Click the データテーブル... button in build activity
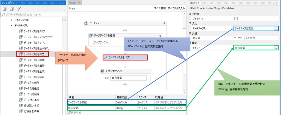The image size is (282, 115). coord(102,42)
